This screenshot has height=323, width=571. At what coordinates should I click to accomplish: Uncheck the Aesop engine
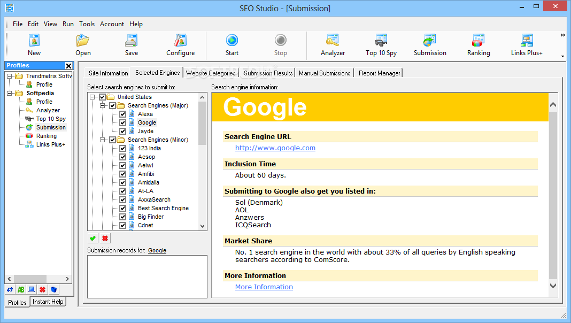tap(123, 157)
